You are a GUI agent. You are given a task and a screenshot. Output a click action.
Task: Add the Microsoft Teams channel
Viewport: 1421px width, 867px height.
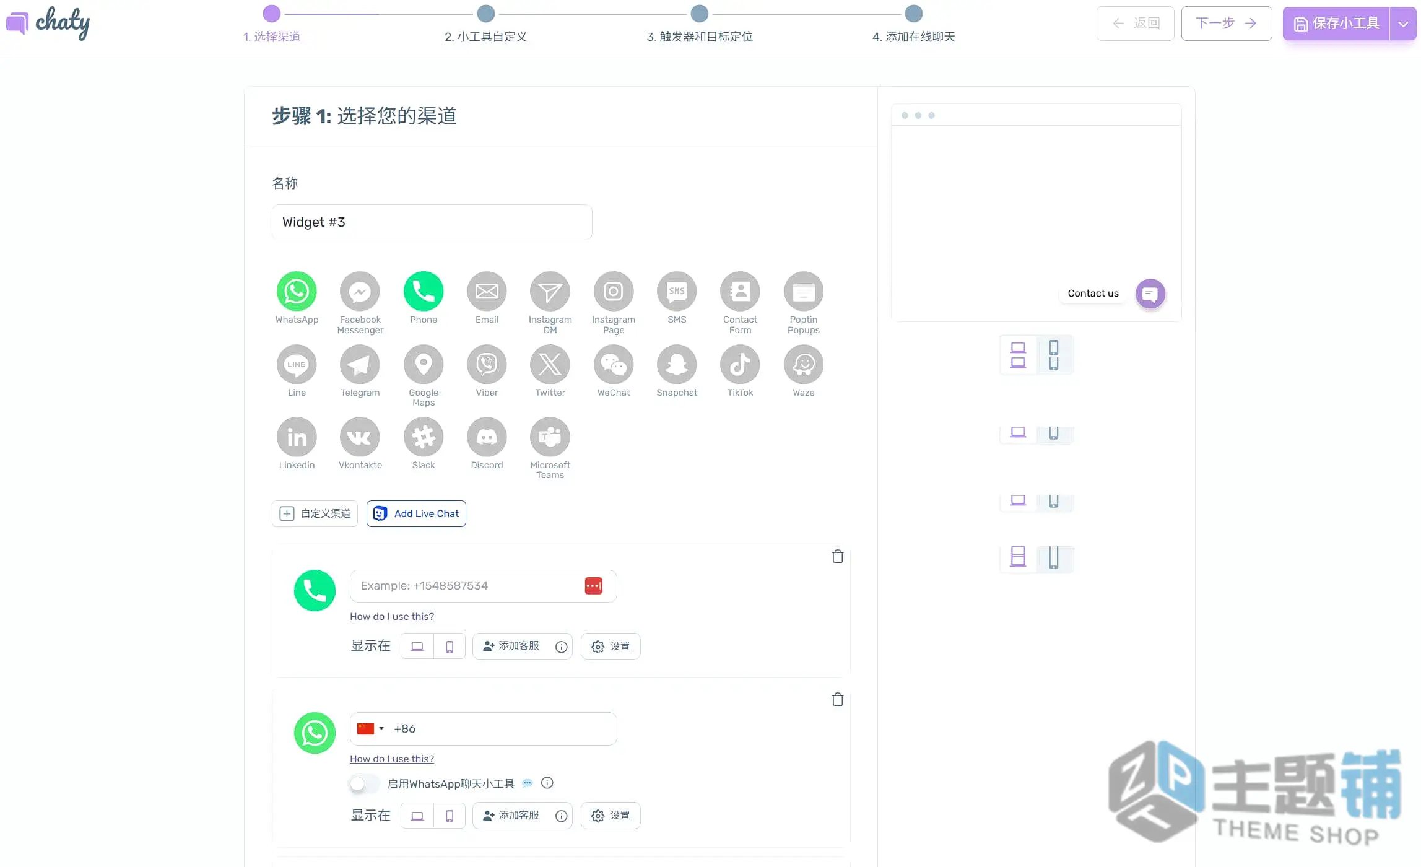[x=550, y=437]
